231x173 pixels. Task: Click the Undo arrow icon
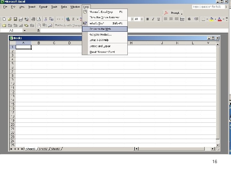click(x=58, y=19)
